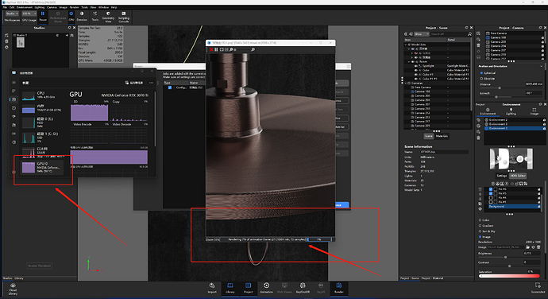
Task: Adjust the Brightness slider handle
Action: click(505, 257)
